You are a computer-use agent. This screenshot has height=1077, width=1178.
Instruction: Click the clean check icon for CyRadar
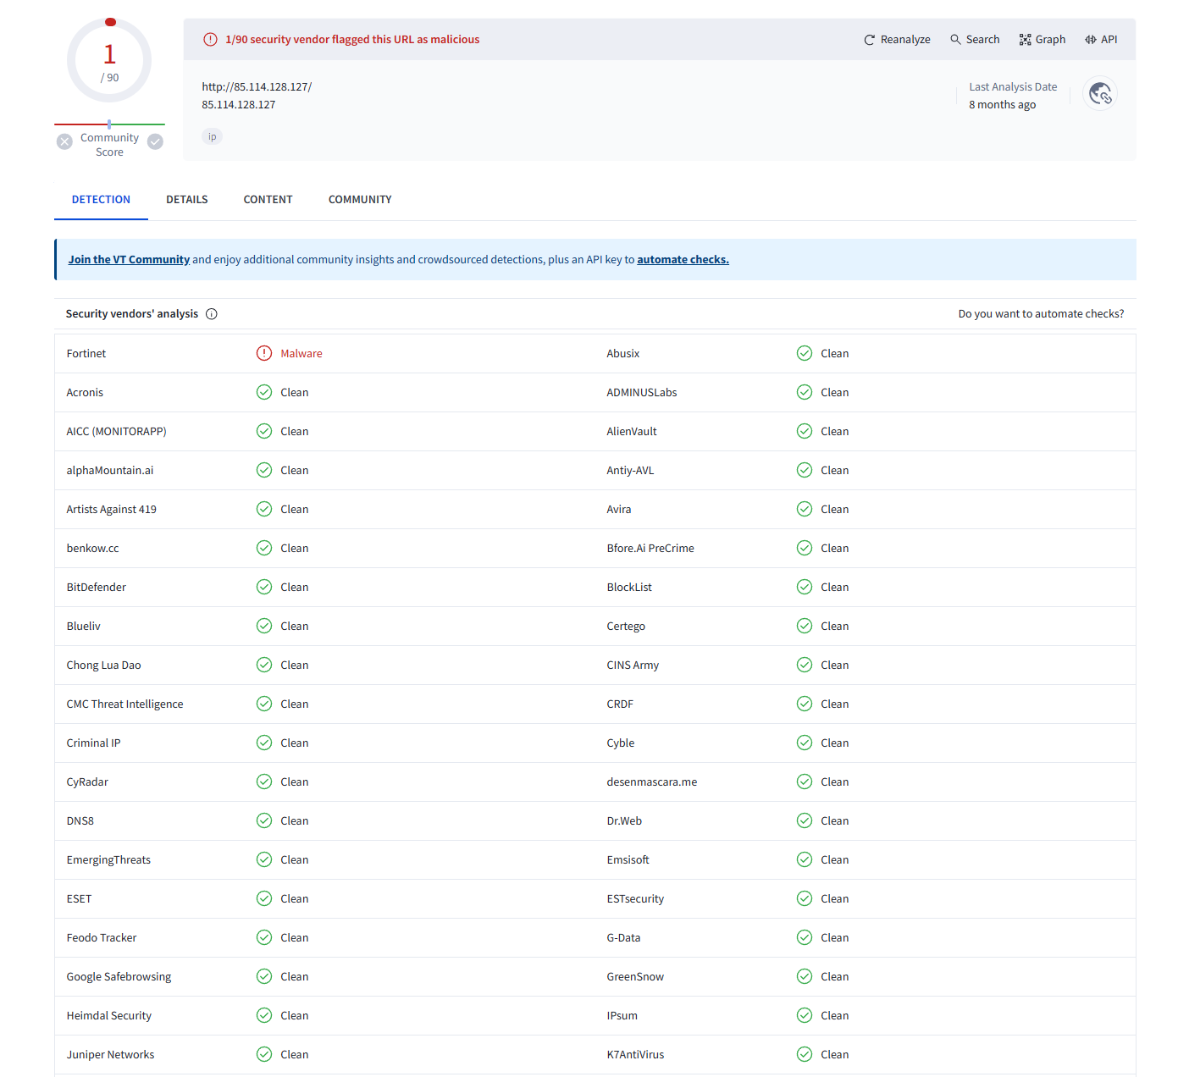point(264,782)
